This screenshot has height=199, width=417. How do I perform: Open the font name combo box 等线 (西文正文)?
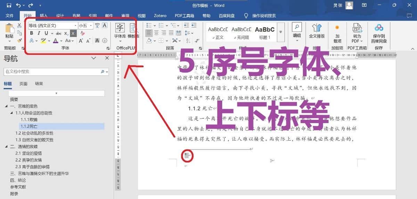point(53,26)
